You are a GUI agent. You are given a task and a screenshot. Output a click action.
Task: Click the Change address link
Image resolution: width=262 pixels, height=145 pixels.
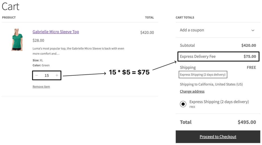[x=192, y=91]
